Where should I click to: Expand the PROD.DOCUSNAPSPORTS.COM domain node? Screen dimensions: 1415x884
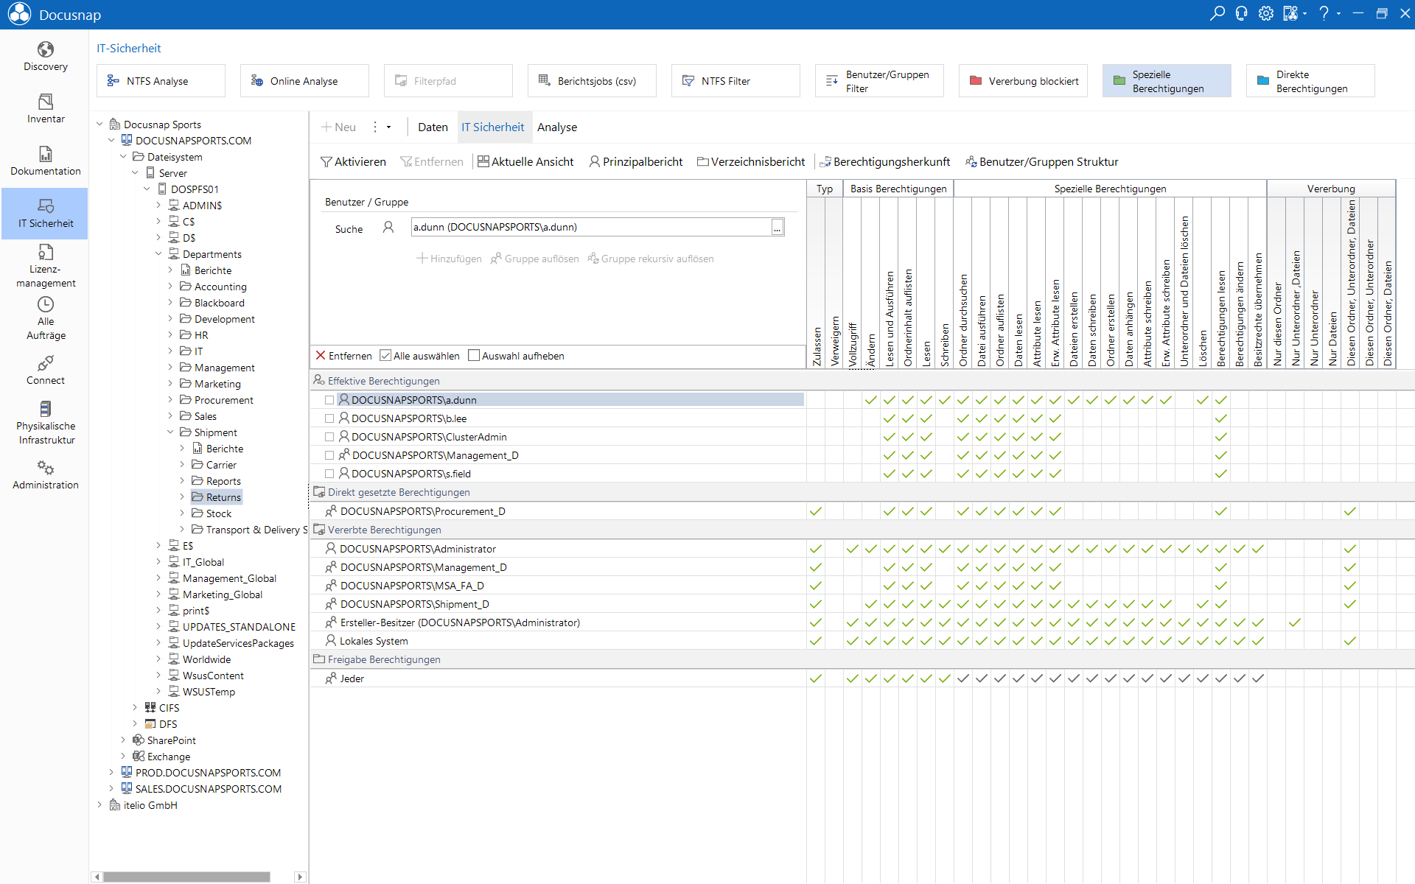click(x=111, y=773)
